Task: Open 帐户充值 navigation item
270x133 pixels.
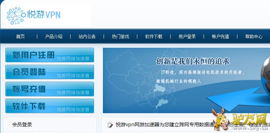Action: [220, 36]
